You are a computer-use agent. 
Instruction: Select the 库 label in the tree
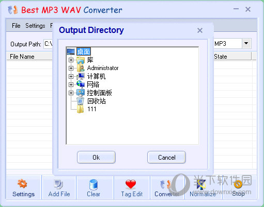[90, 60]
